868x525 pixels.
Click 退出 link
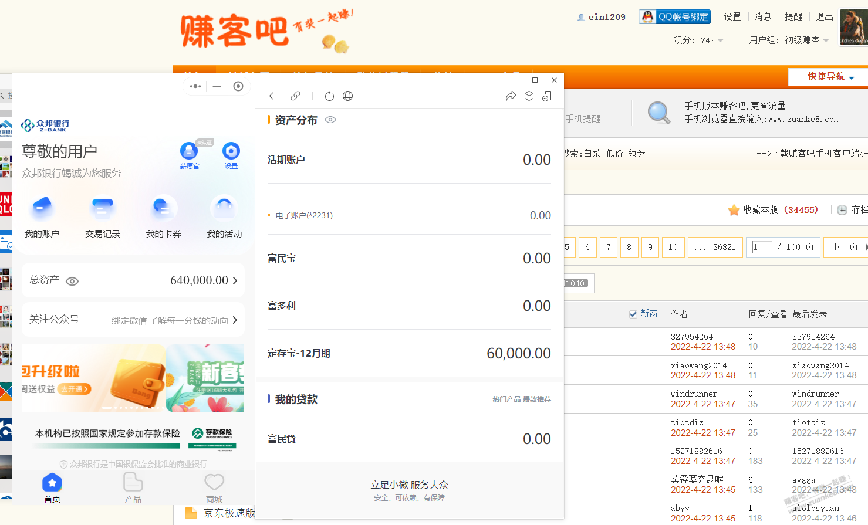click(x=825, y=17)
